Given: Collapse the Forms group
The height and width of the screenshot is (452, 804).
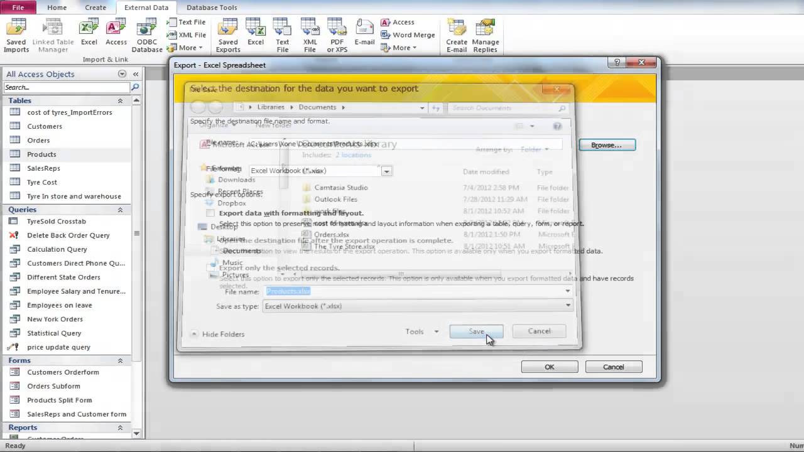Looking at the screenshot, I should pyautogui.click(x=120, y=360).
